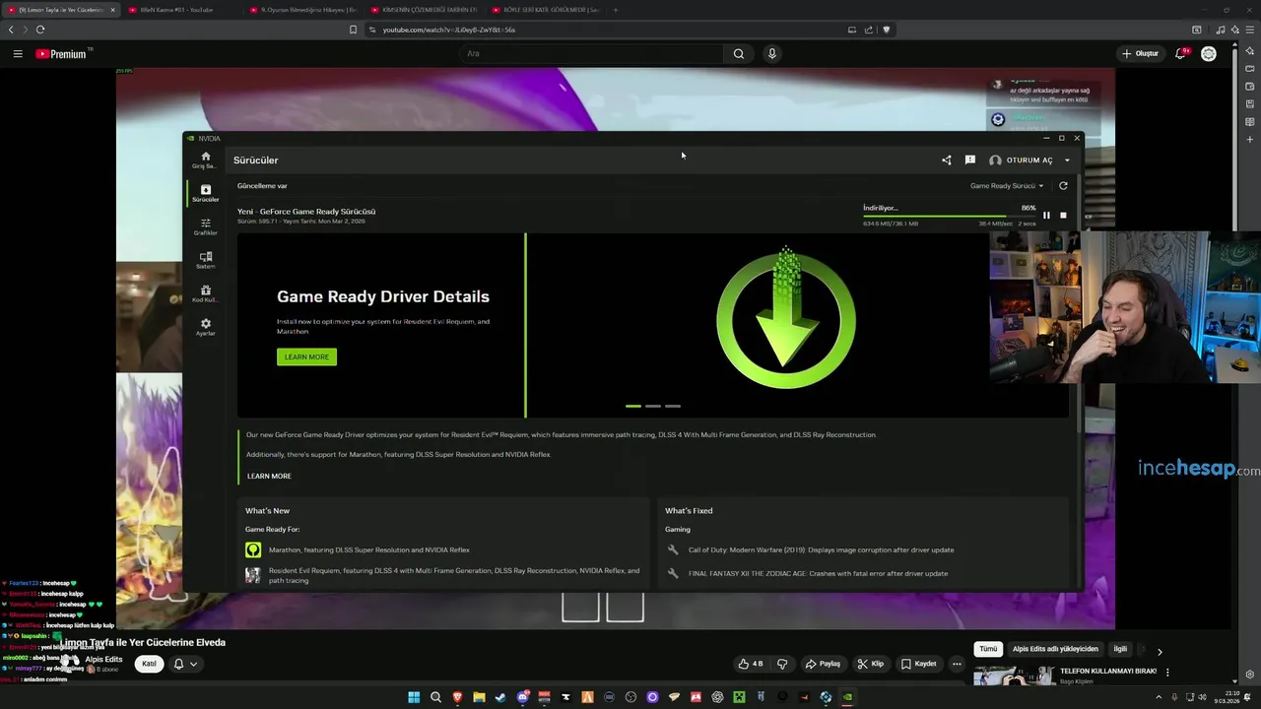Like the video with thumbs-up 4 B
Image resolution: width=1261 pixels, height=709 pixels.
click(x=751, y=664)
